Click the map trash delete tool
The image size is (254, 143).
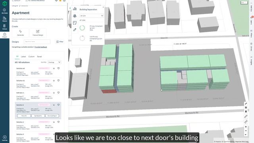pos(246,111)
